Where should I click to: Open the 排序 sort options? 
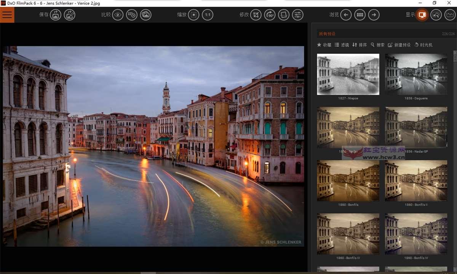(x=360, y=45)
